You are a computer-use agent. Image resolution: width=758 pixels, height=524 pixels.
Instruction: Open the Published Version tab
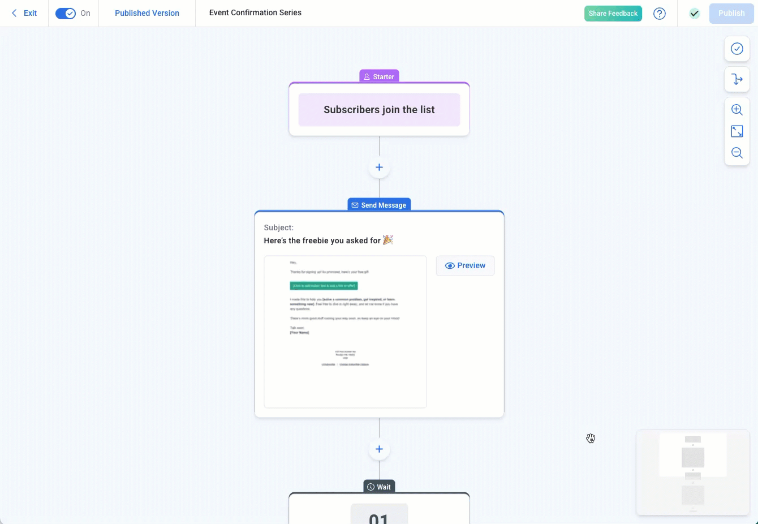point(147,13)
